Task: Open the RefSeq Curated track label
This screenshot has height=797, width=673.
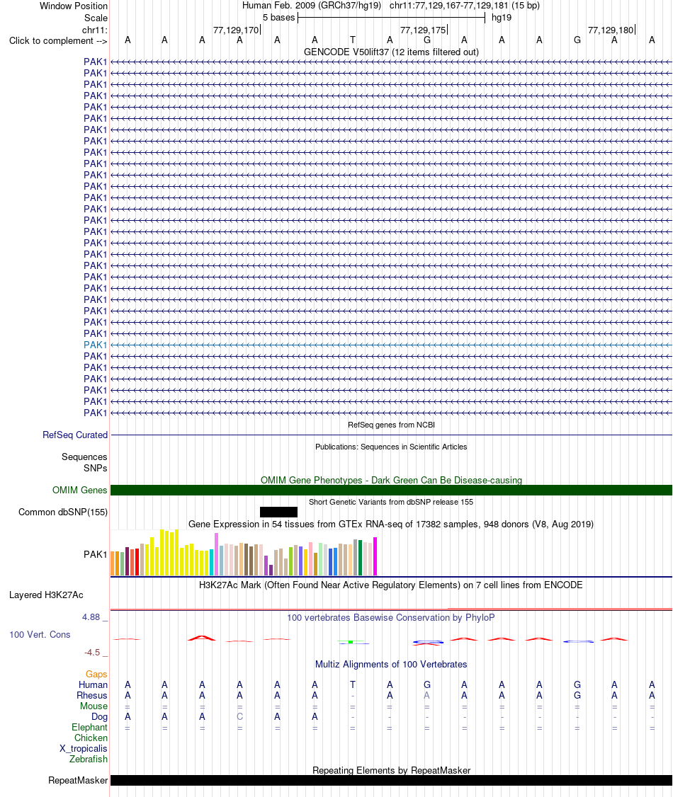Action: [75, 435]
